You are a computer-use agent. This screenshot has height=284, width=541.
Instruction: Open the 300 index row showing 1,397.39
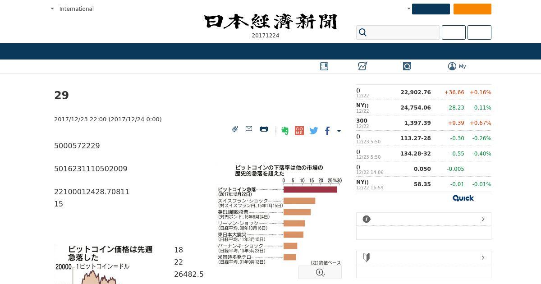click(424, 123)
